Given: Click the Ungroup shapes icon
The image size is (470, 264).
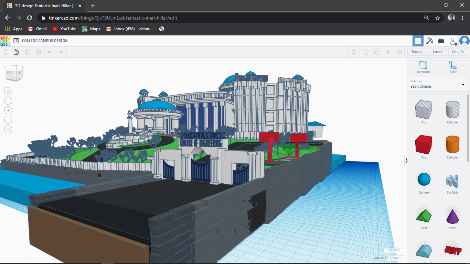Looking at the screenshot, I should point(377,52).
